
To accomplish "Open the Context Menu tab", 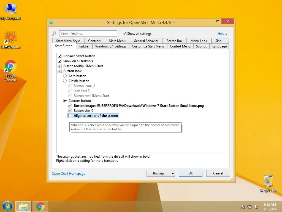I will point(180,46).
